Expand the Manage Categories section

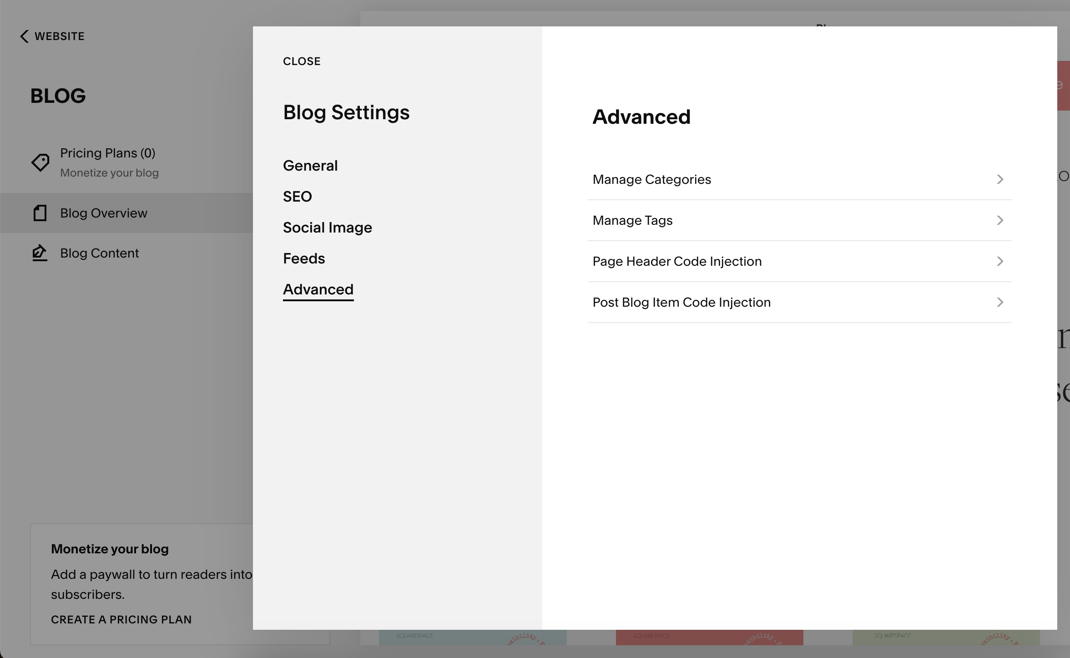click(652, 179)
